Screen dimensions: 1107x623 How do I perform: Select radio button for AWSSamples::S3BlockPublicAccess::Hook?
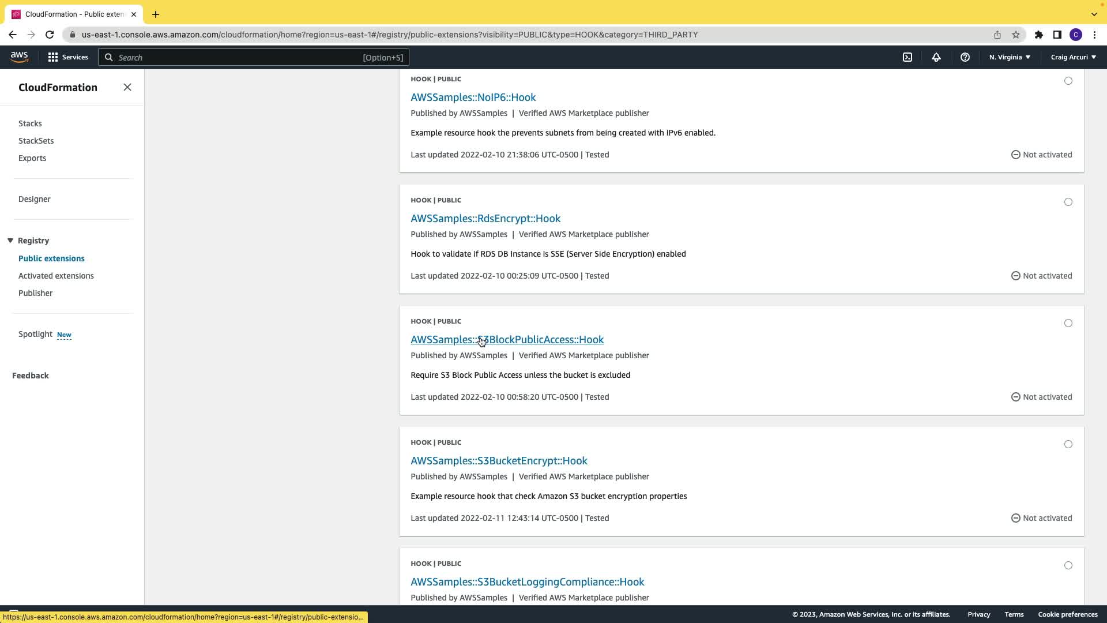(x=1068, y=323)
